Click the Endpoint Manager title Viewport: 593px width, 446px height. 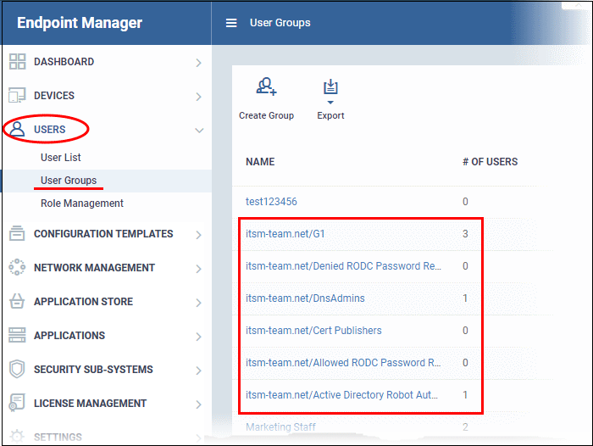[x=80, y=23]
